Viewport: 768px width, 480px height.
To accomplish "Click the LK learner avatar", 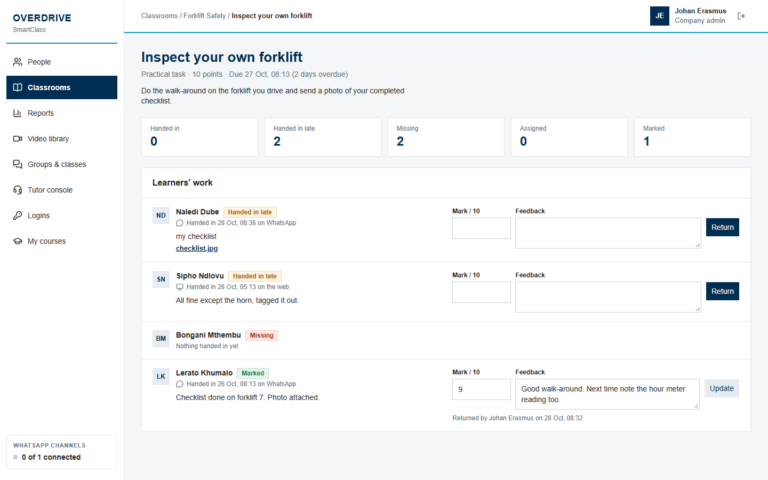I will pos(161,377).
